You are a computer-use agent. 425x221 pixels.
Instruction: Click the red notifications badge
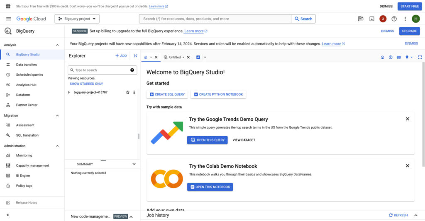[383, 19]
